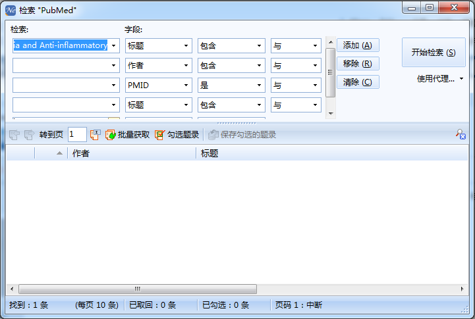Open the 作者 field dropdown
This screenshot has height=319, width=475.
pos(186,65)
